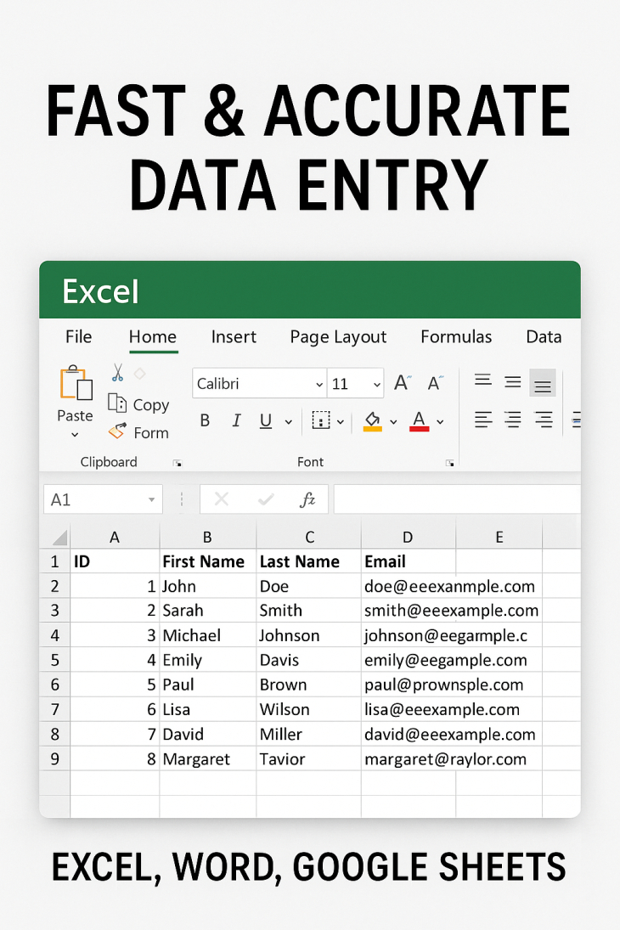Expand the Font Color dropdown arrow
Screen dimensions: 620x930
[440, 422]
